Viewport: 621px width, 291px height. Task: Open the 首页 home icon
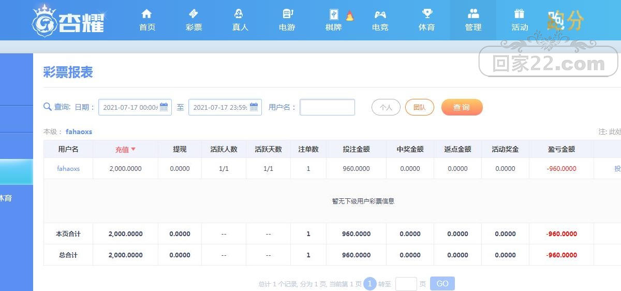[x=147, y=14]
